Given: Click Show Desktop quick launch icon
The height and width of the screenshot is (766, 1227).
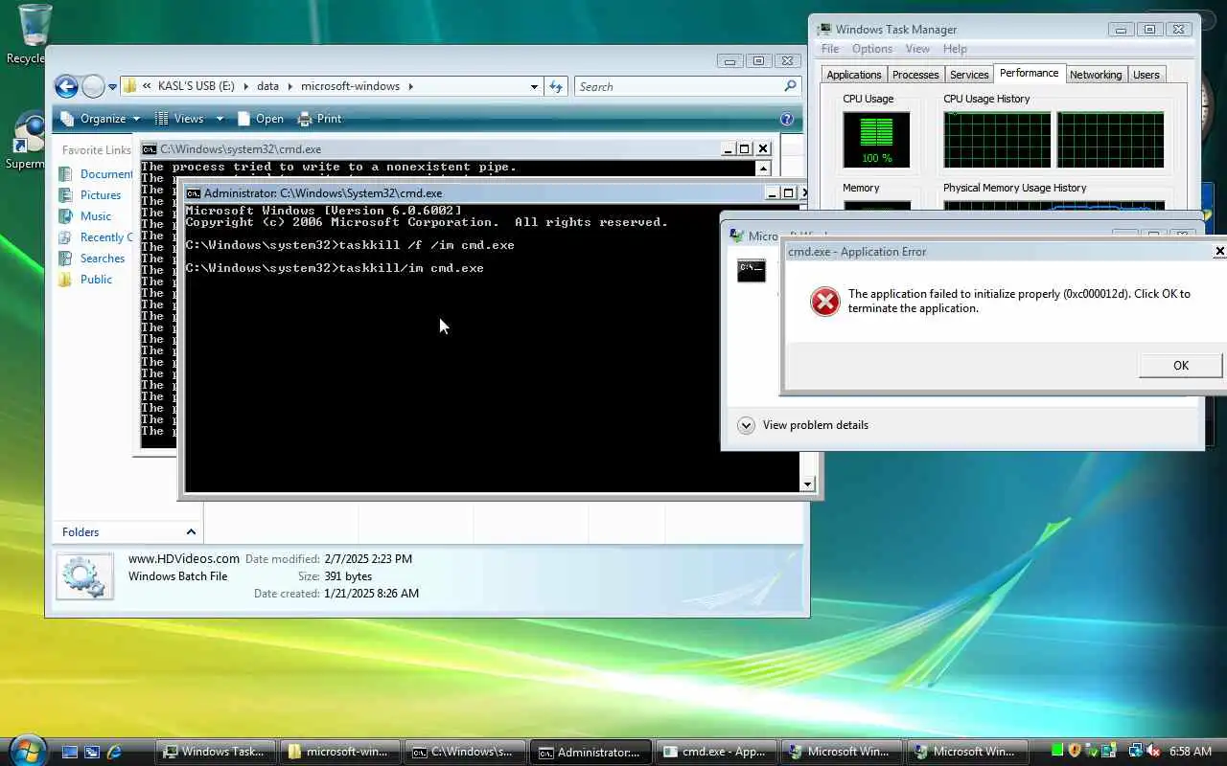Looking at the screenshot, I should (x=69, y=752).
